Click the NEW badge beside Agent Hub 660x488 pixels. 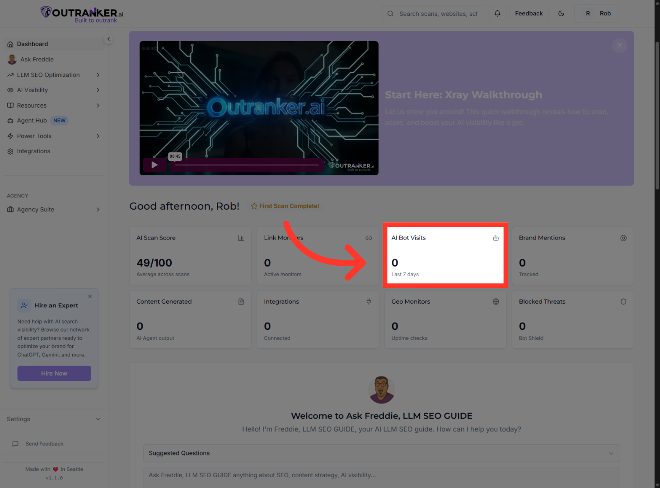coord(59,121)
